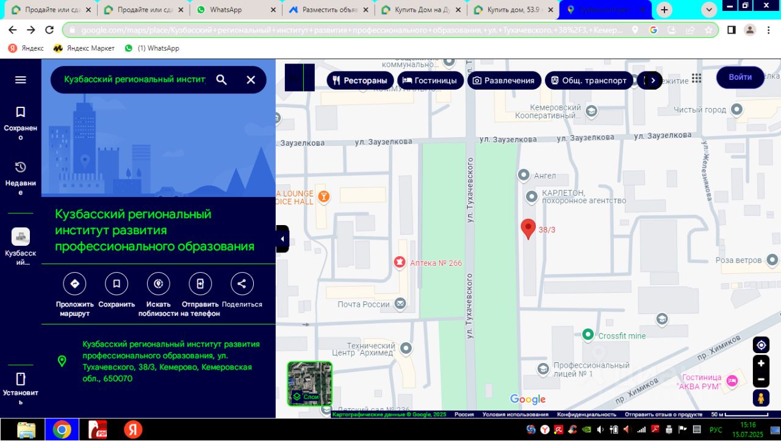Image resolution: width=781 pixels, height=441 pixels.
Task: Toggle the Слои satellite layer thumbnail
Action: [x=310, y=384]
